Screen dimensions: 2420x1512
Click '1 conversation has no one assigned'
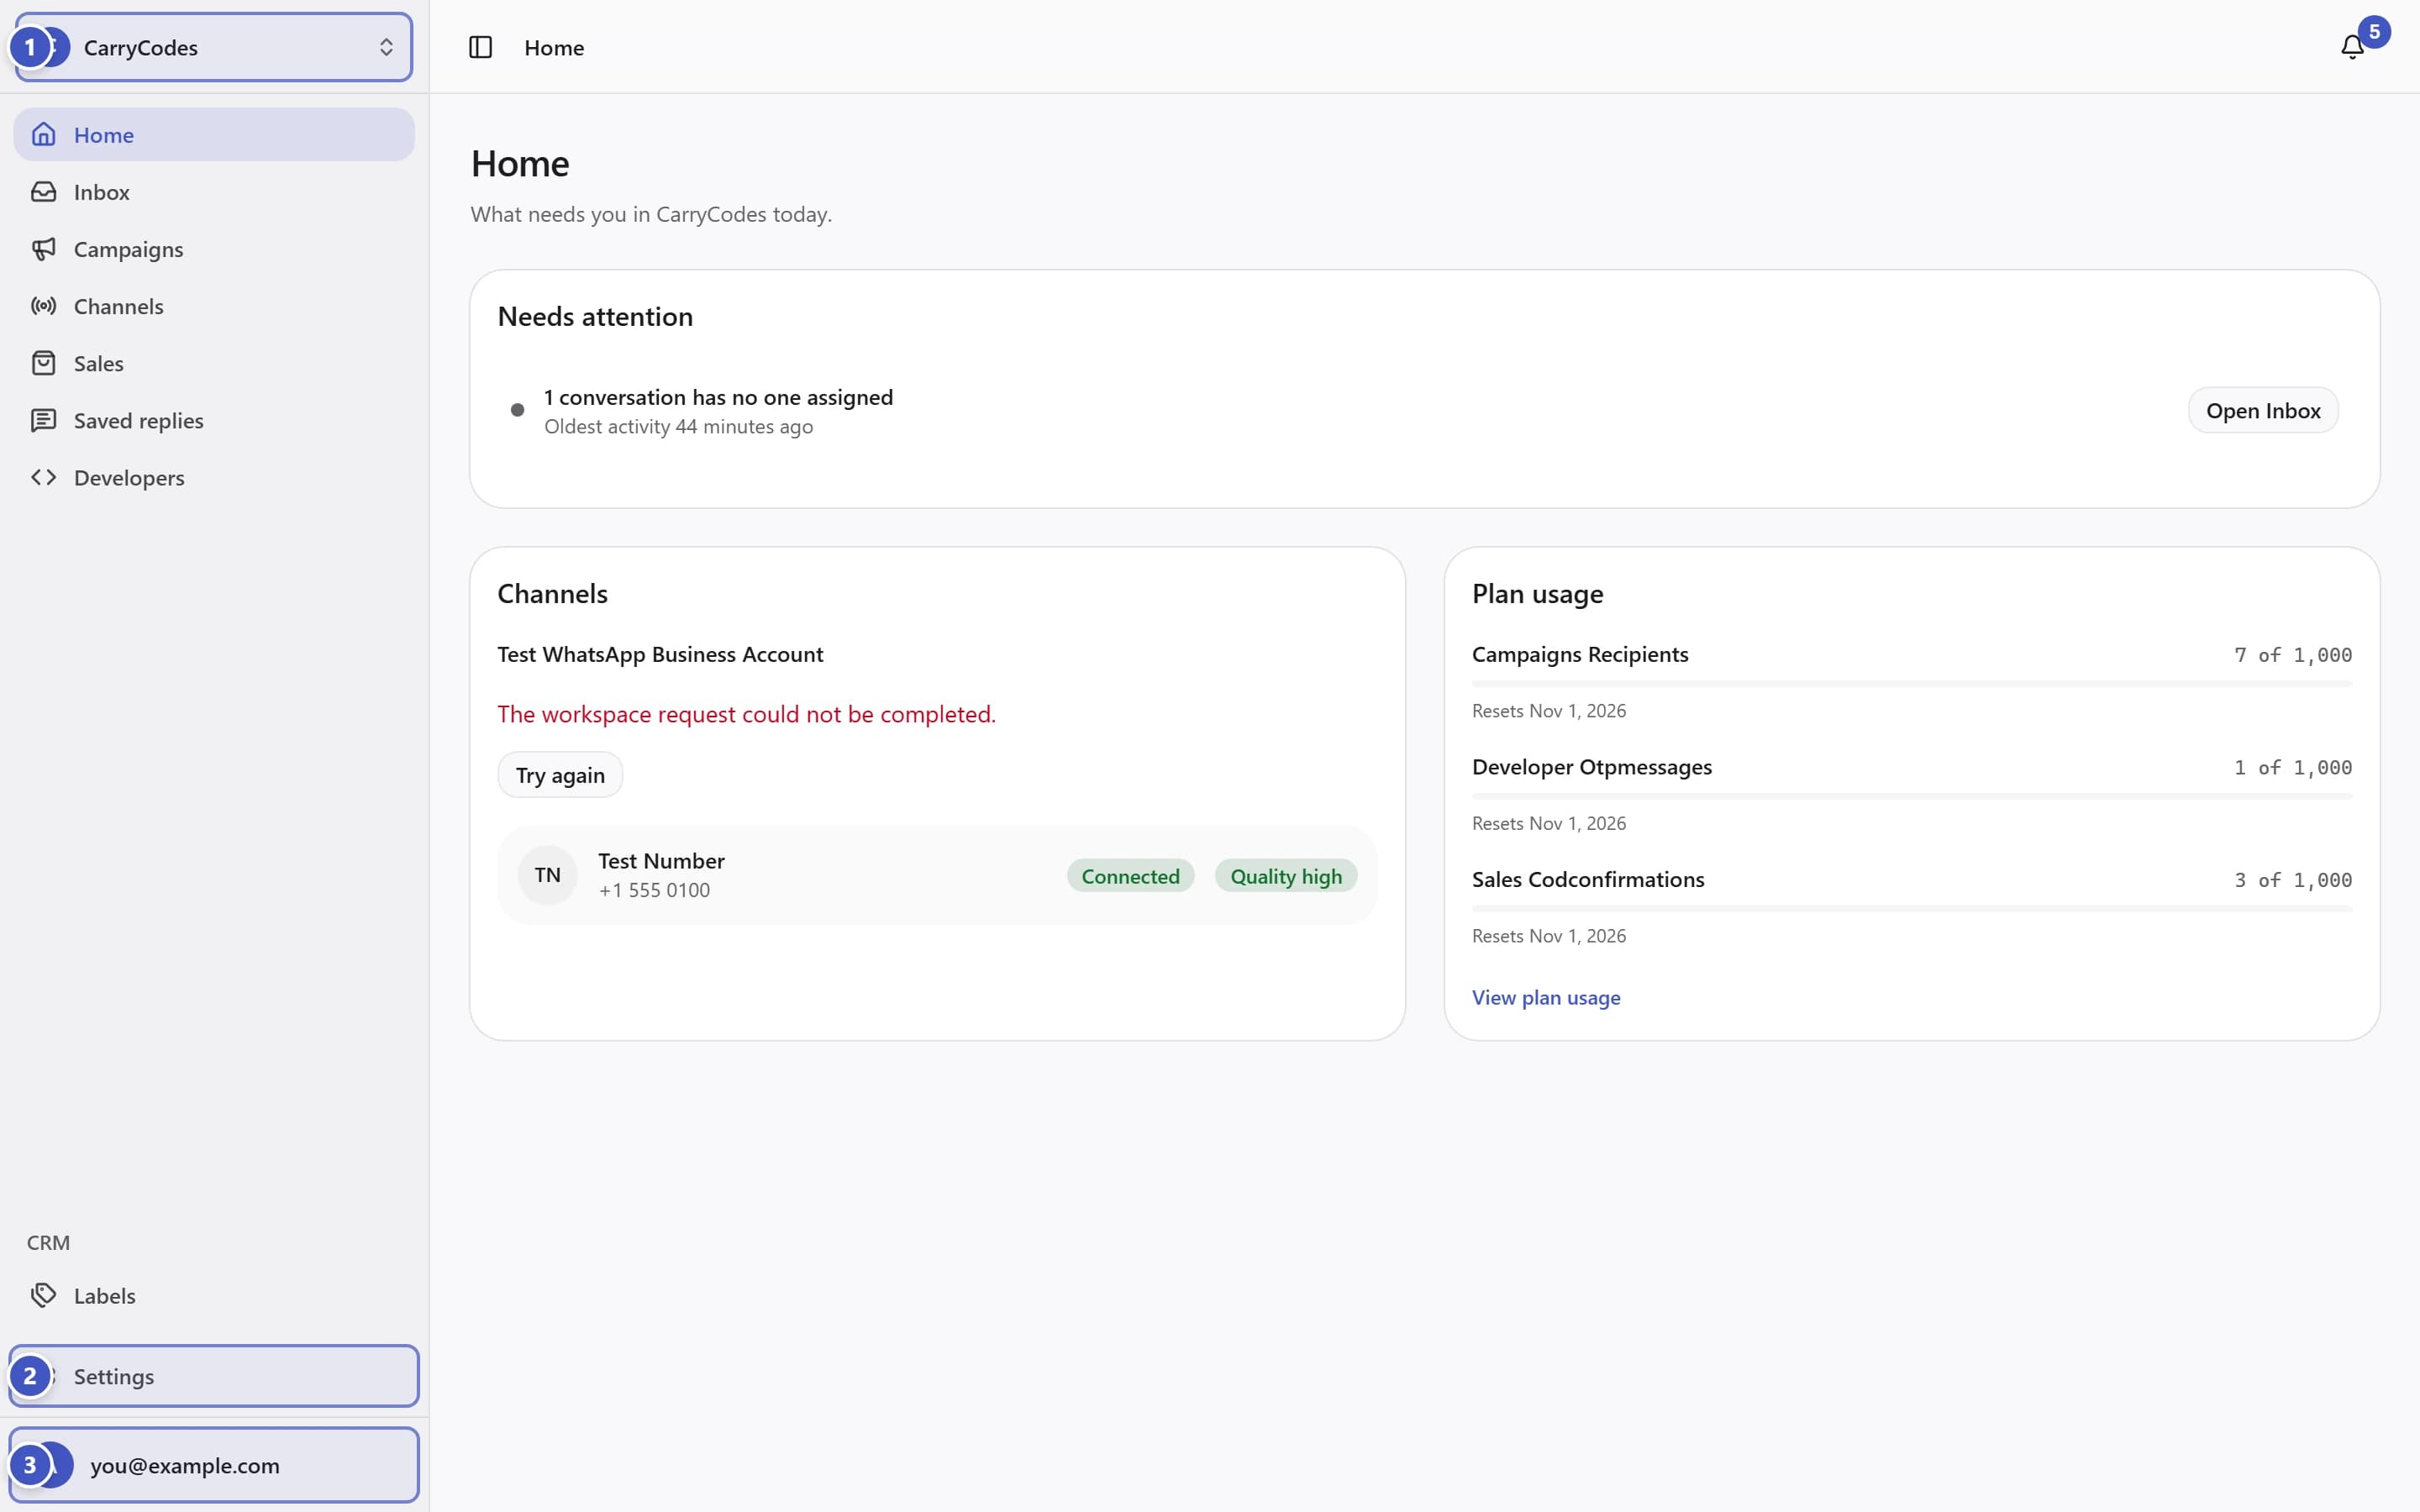point(718,397)
